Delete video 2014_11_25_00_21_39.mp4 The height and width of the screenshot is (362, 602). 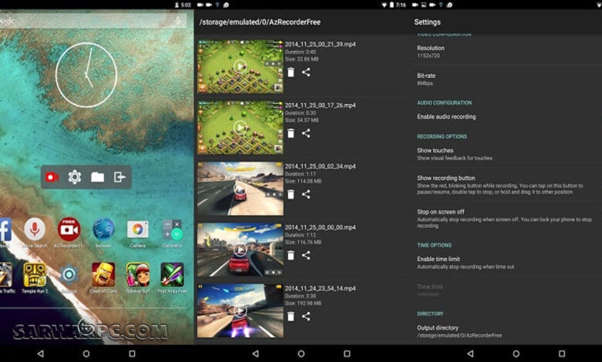tap(291, 72)
